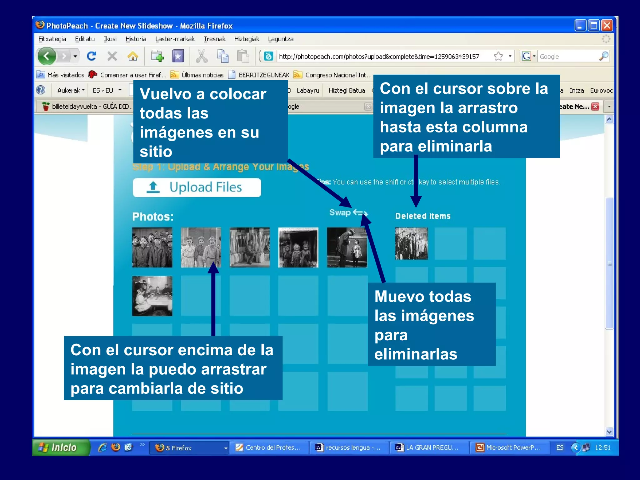Switch to Microsoft PowerPoint taskbar item
Screen dimensions: 640x480
pos(510,448)
